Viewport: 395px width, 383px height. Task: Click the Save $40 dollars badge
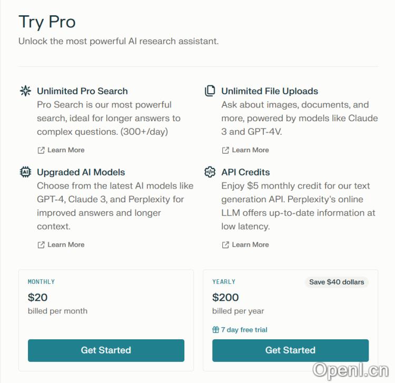337,282
